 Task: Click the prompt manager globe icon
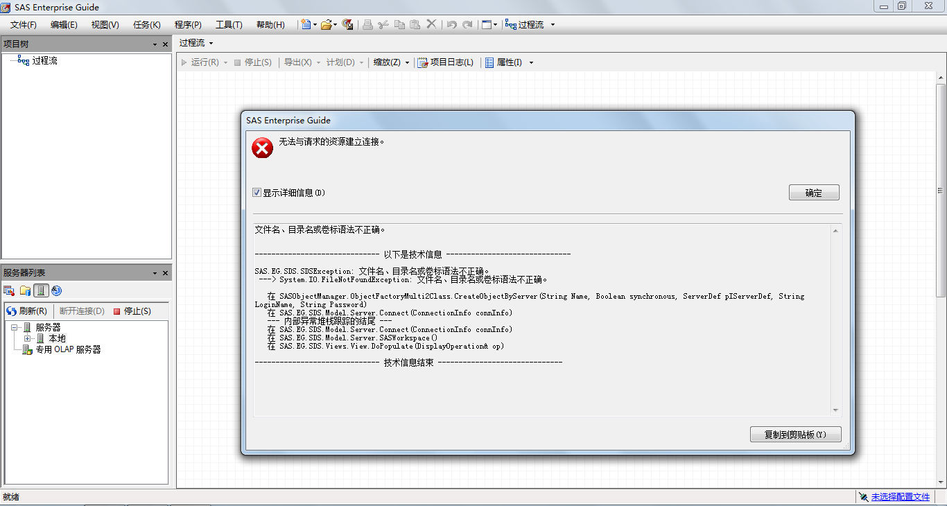pyautogui.click(x=57, y=291)
